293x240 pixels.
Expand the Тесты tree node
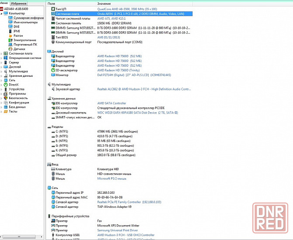click(1, 112)
